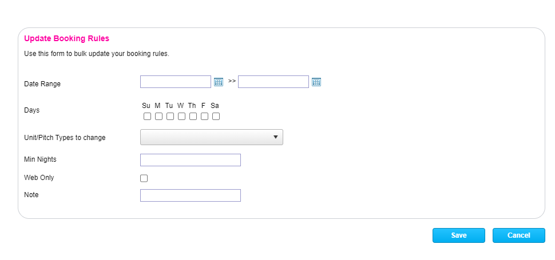Image resolution: width=555 pixels, height=260 pixels.
Task: Tick the Wednesday checkbox
Action: point(181,117)
